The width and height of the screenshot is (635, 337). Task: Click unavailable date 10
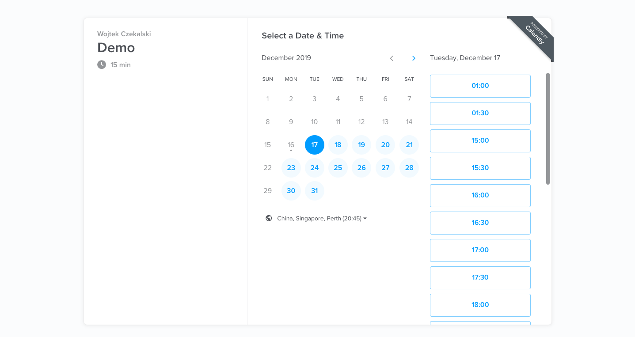pyautogui.click(x=315, y=122)
